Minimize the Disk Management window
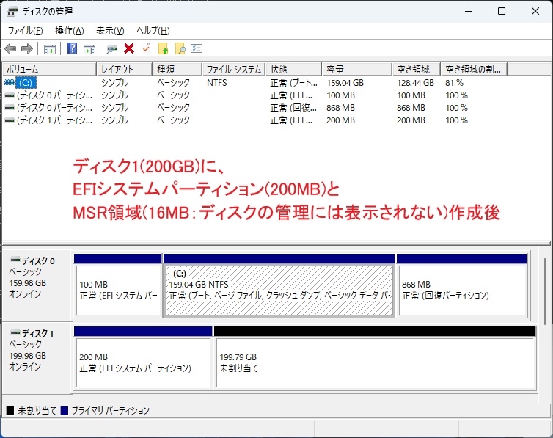Screen dimensions: 553x438 point(469,11)
